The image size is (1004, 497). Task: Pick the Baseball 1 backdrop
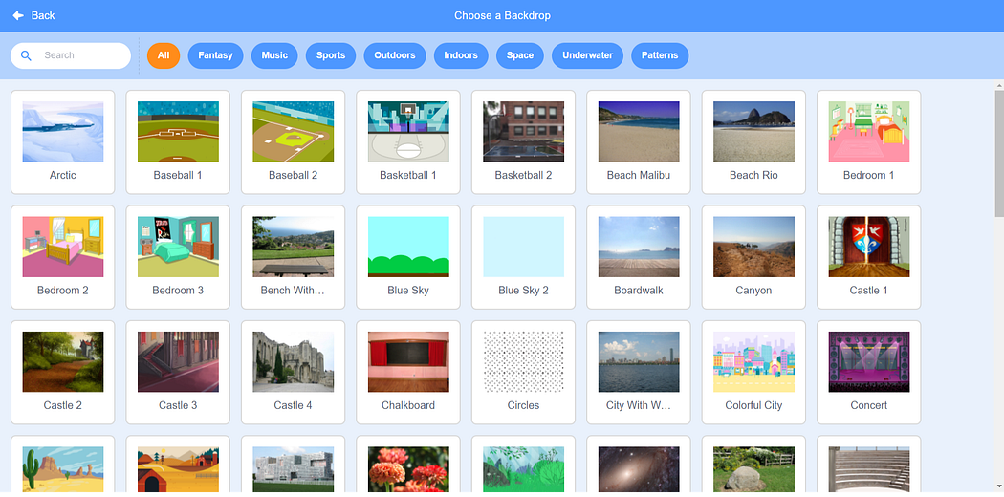[178, 142]
